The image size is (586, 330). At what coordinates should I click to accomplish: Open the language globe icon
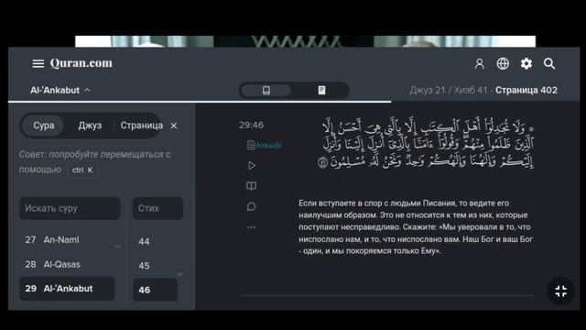pyautogui.click(x=503, y=63)
